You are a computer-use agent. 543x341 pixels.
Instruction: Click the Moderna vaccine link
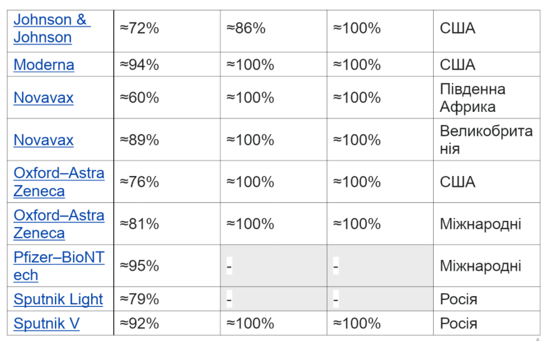click(44, 65)
